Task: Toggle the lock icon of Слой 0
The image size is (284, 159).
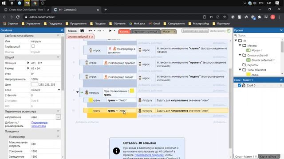Action: (244, 85)
